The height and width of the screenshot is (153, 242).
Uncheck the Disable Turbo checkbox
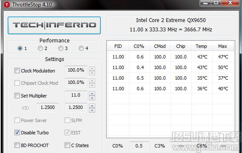[x=17, y=133]
